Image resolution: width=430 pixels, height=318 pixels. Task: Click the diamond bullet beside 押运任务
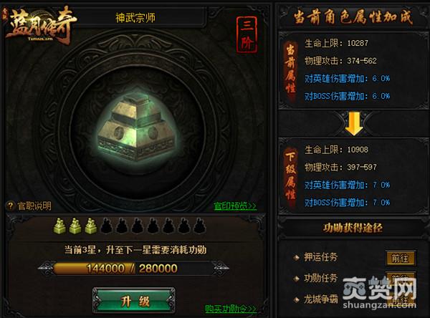click(x=296, y=257)
